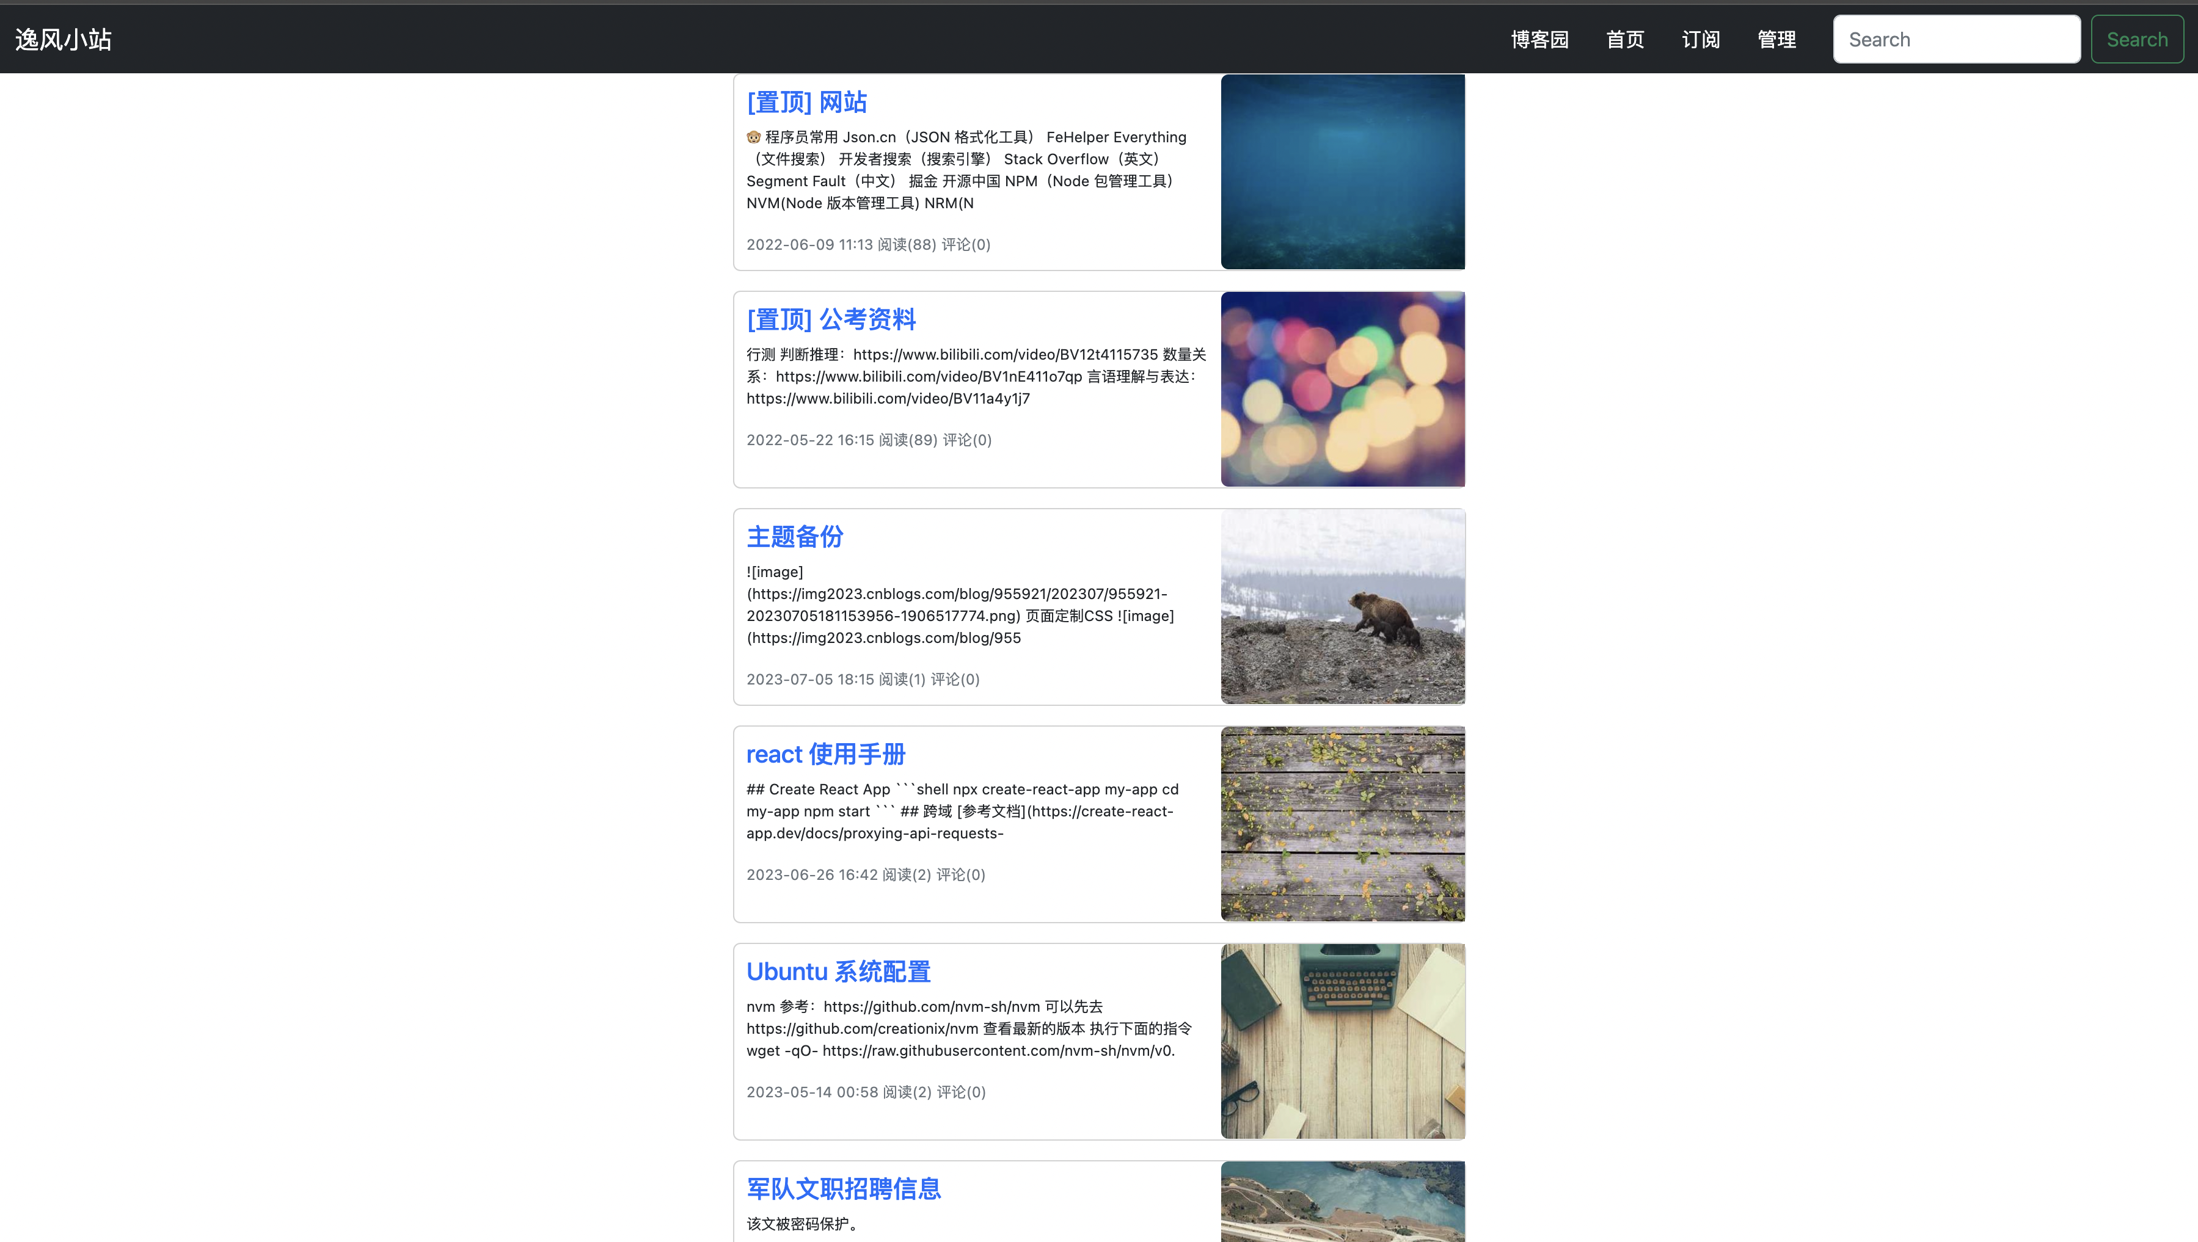Click the wooden planks with leaves thumbnail
This screenshot has height=1242, width=2198.
coord(1342,824)
